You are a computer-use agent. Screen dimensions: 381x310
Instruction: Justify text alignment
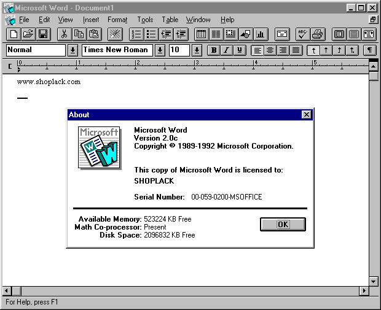coord(296,50)
